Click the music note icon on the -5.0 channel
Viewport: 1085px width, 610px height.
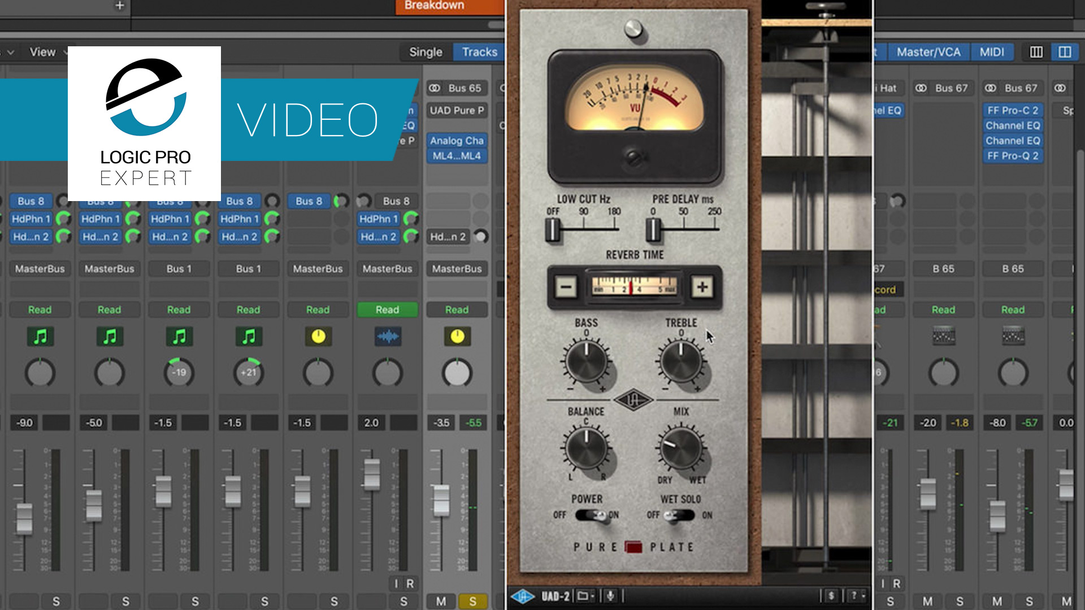coord(110,337)
